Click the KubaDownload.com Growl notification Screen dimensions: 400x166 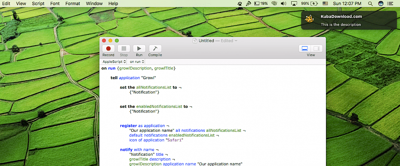[349, 20]
